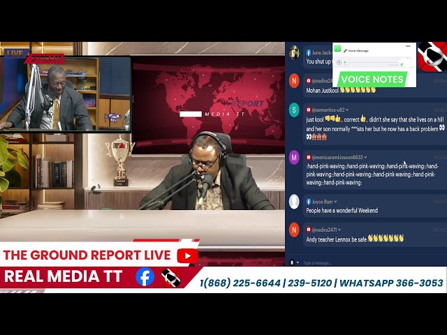Click the Trinidad flag Real Media logo top right
The height and width of the screenshot is (335, 447).
tap(432, 57)
